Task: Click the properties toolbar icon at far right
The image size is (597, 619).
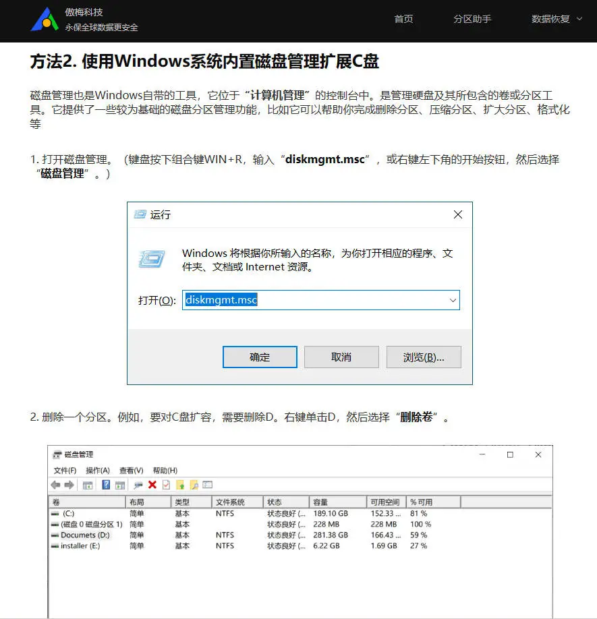Action: pos(207,484)
